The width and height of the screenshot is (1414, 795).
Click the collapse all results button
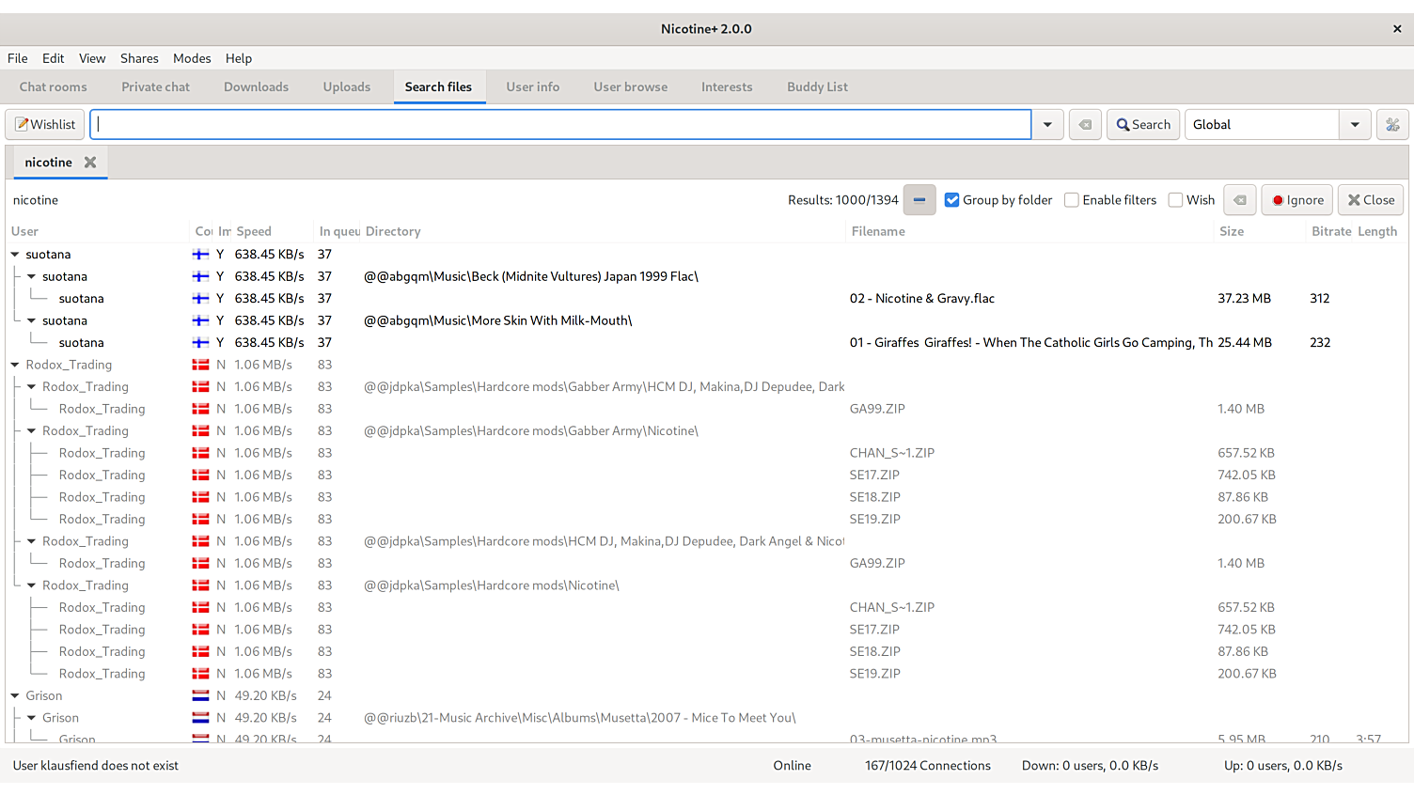(919, 200)
